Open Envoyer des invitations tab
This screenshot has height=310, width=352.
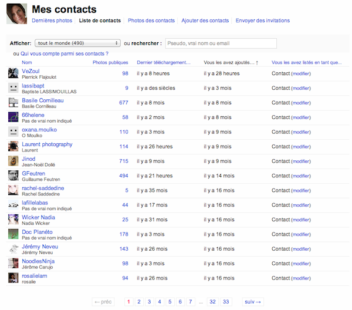tap(263, 21)
